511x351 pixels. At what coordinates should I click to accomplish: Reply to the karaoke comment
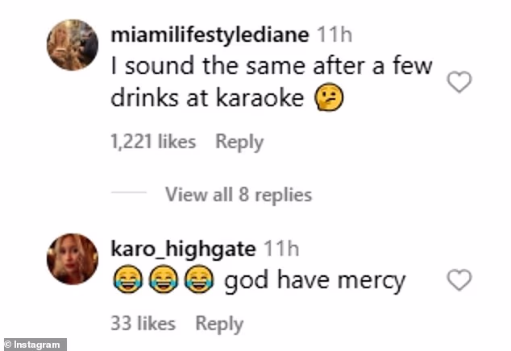point(239,142)
